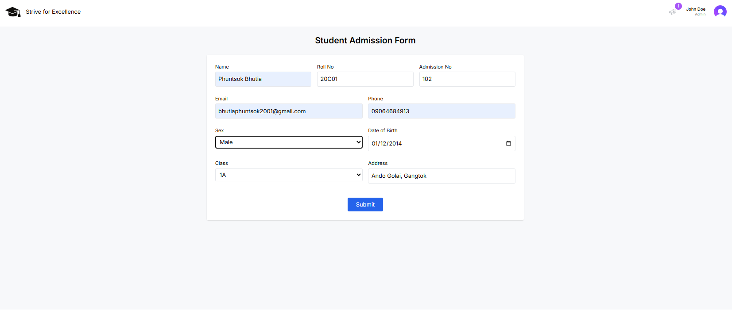
Task: Click the Address field with Ando Golai
Action: tap(441, 176)
